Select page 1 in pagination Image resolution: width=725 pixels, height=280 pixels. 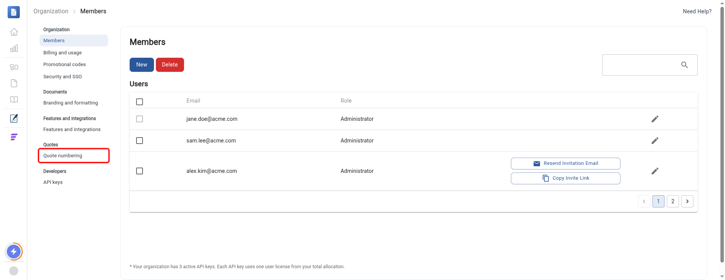pos(658,201)
